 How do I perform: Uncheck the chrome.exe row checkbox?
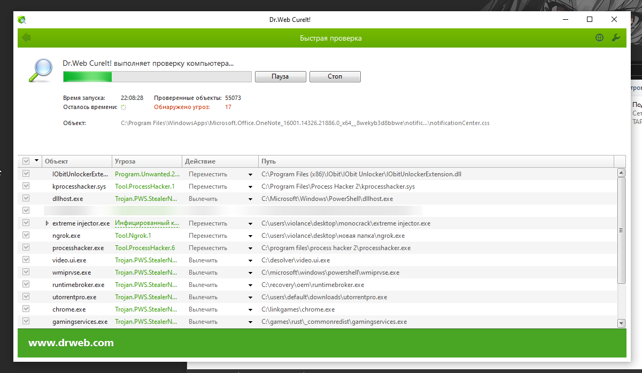(x=26, y=309)
